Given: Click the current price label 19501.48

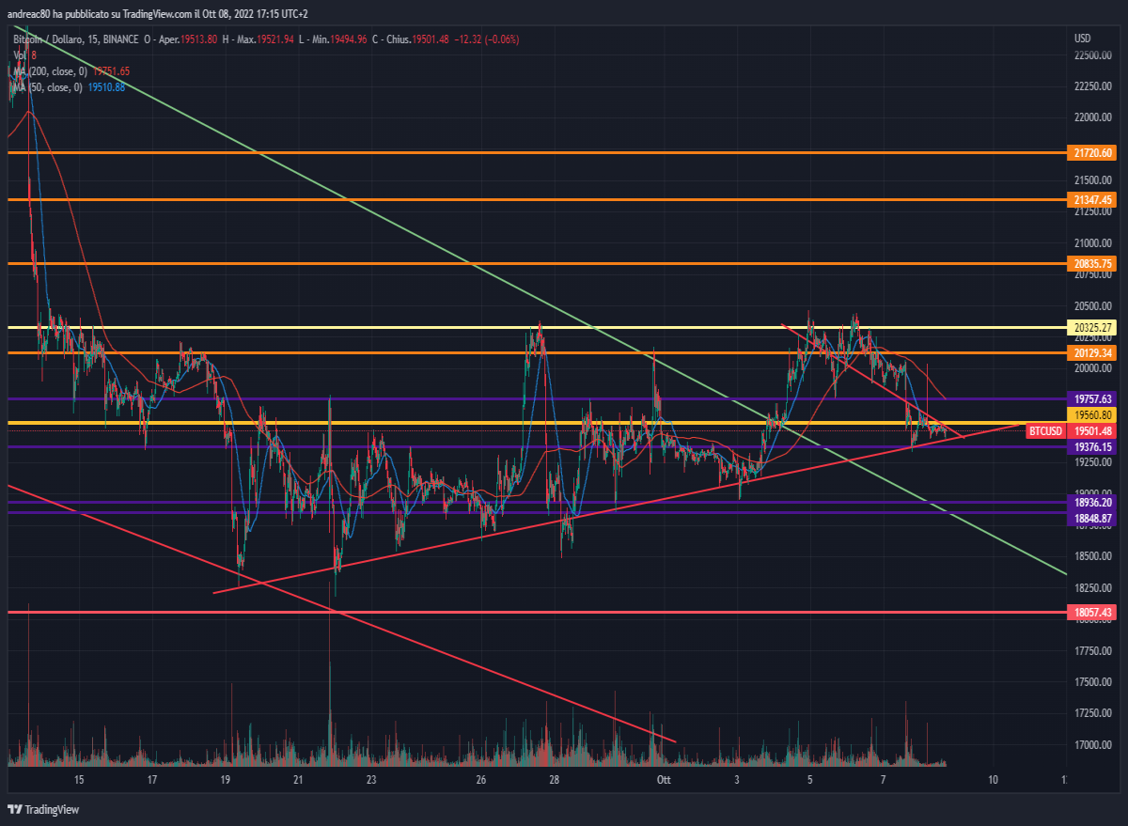Looking at the screenshot, I should click(1093, 431).
